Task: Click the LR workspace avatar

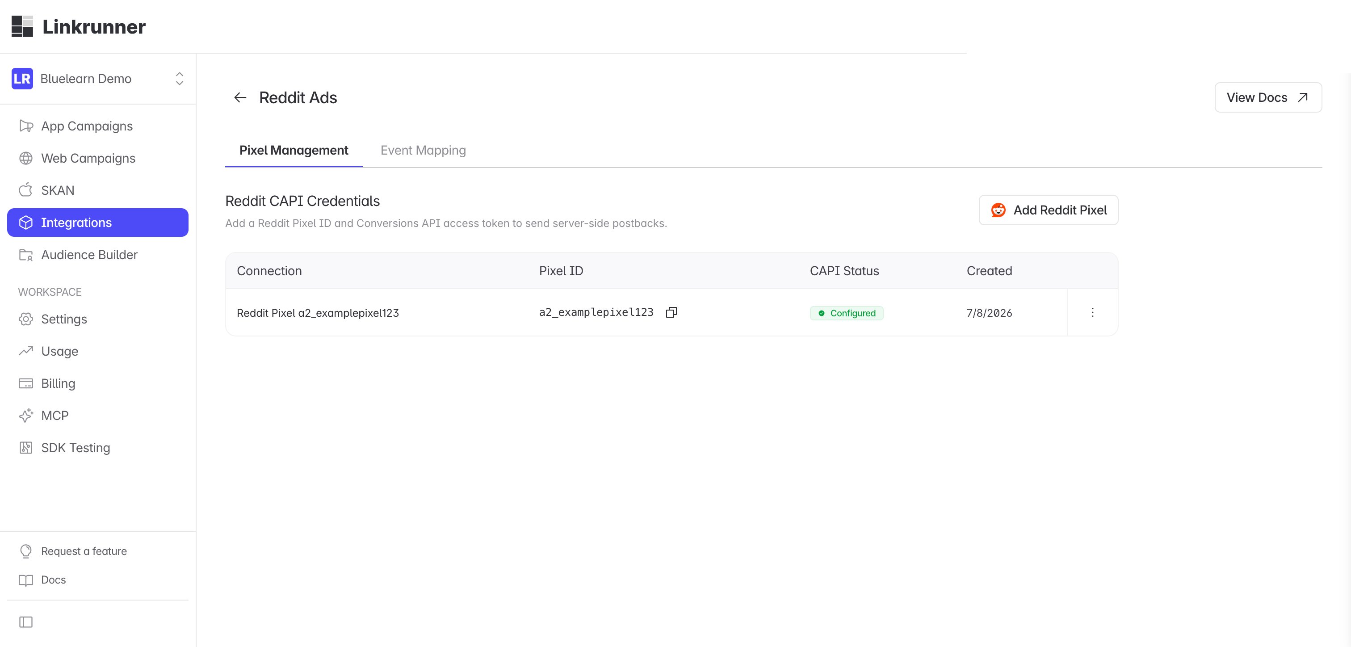Action: 22,79
